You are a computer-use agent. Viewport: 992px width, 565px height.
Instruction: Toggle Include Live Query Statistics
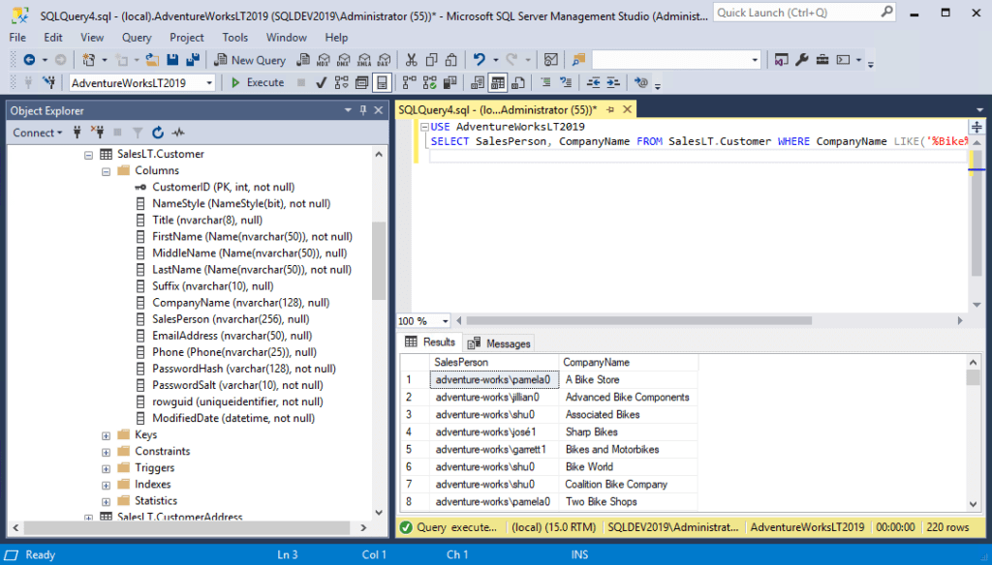429,83
